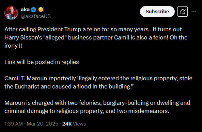Open the profile via display name "aka"
The height and width of the screenshot is (132, 202).
coord(25,10)
